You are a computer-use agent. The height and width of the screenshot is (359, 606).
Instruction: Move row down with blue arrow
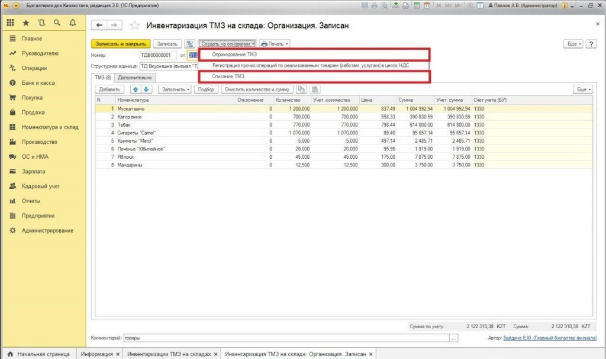146,89
